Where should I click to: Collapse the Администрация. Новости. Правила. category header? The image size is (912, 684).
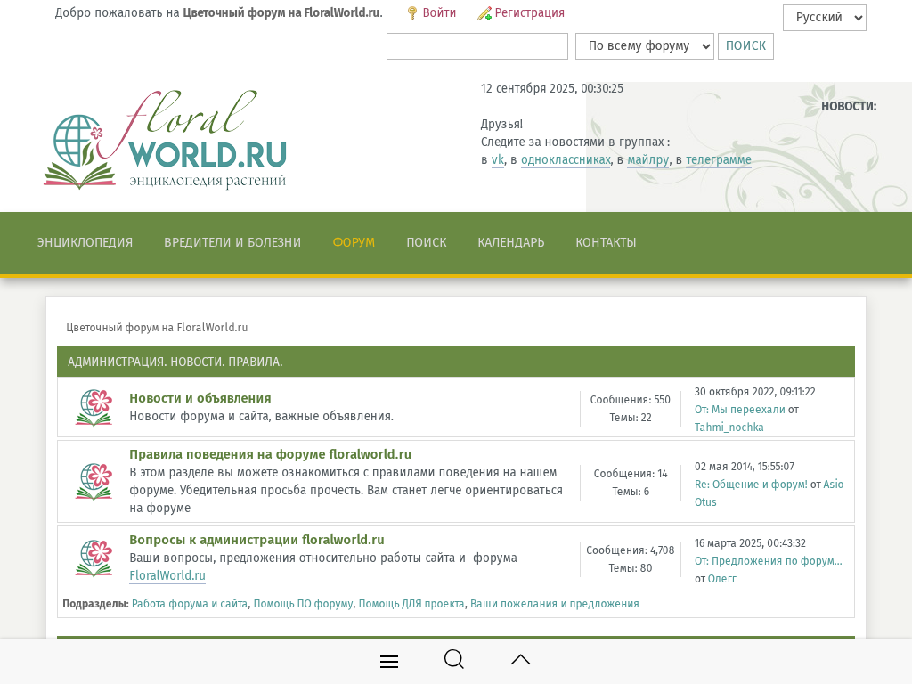point(175,362)
